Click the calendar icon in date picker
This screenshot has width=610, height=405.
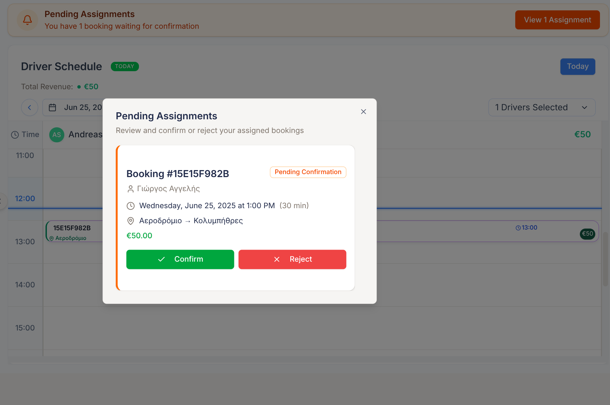click(53, 108)
